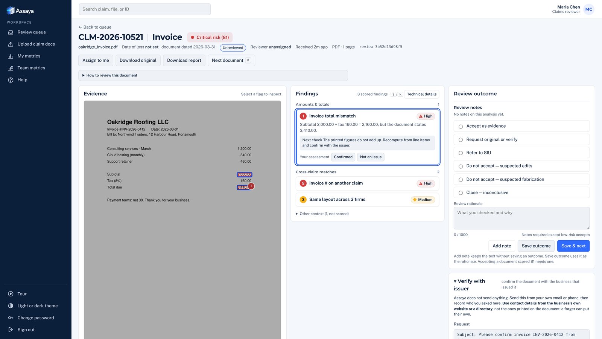Open Upload claim docs page

[36, 44]
